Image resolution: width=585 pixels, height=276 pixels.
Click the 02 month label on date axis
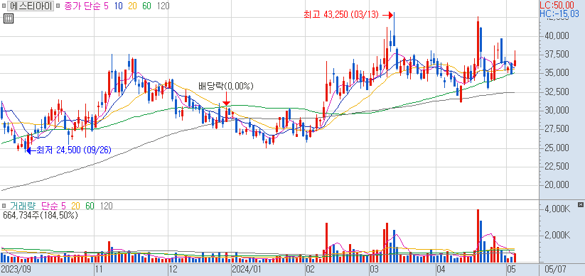(x=310, y=269)
